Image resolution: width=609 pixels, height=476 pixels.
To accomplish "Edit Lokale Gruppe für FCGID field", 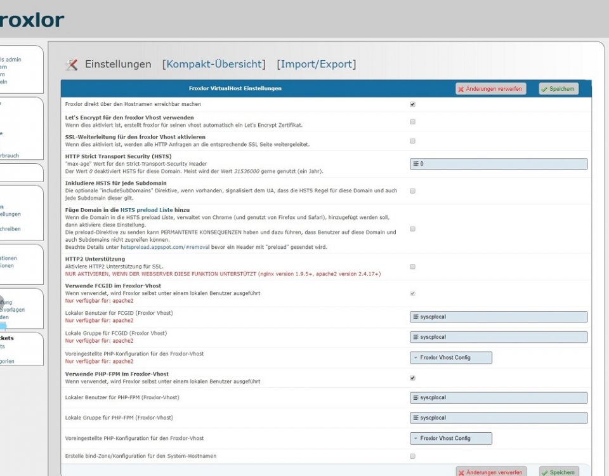I will pos(499,337).
